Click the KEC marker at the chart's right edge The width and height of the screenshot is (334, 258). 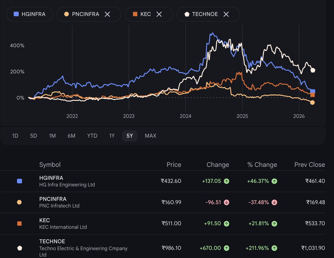(x=312, y=95)
